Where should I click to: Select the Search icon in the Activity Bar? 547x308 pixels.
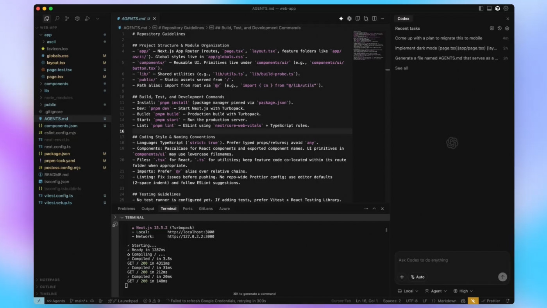57,18
